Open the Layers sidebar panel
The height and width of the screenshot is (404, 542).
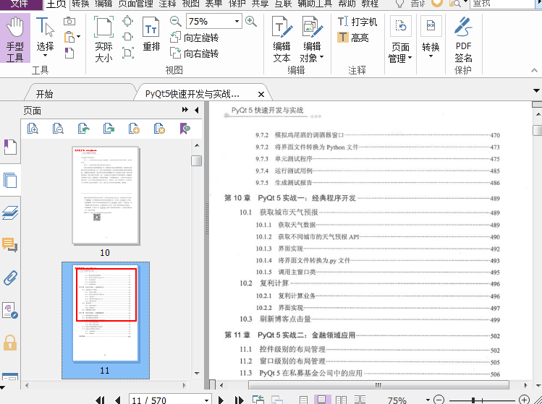10,212
